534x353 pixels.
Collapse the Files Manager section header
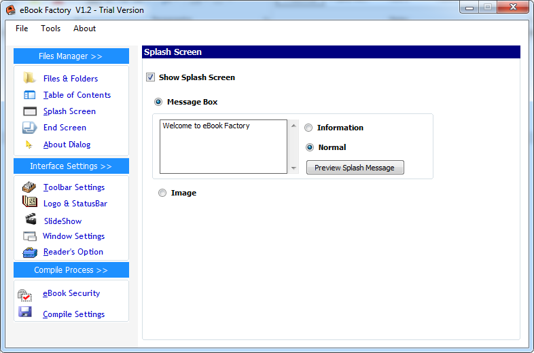71,56
